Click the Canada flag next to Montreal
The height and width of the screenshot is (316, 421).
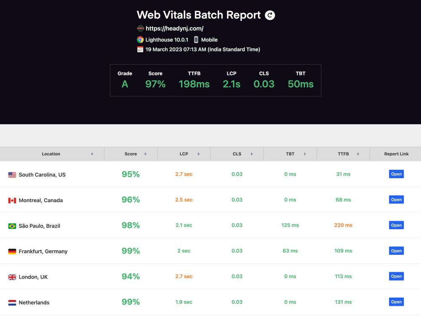12,200
